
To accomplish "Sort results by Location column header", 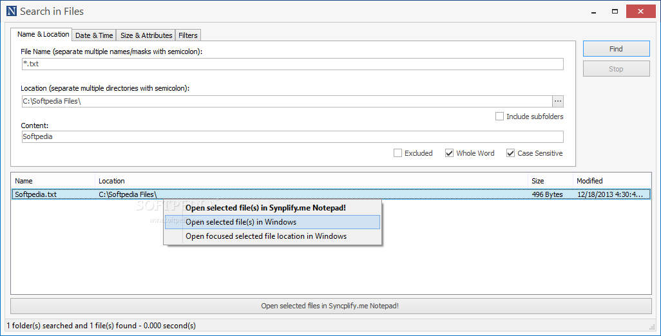I will [x=312, y=181].
